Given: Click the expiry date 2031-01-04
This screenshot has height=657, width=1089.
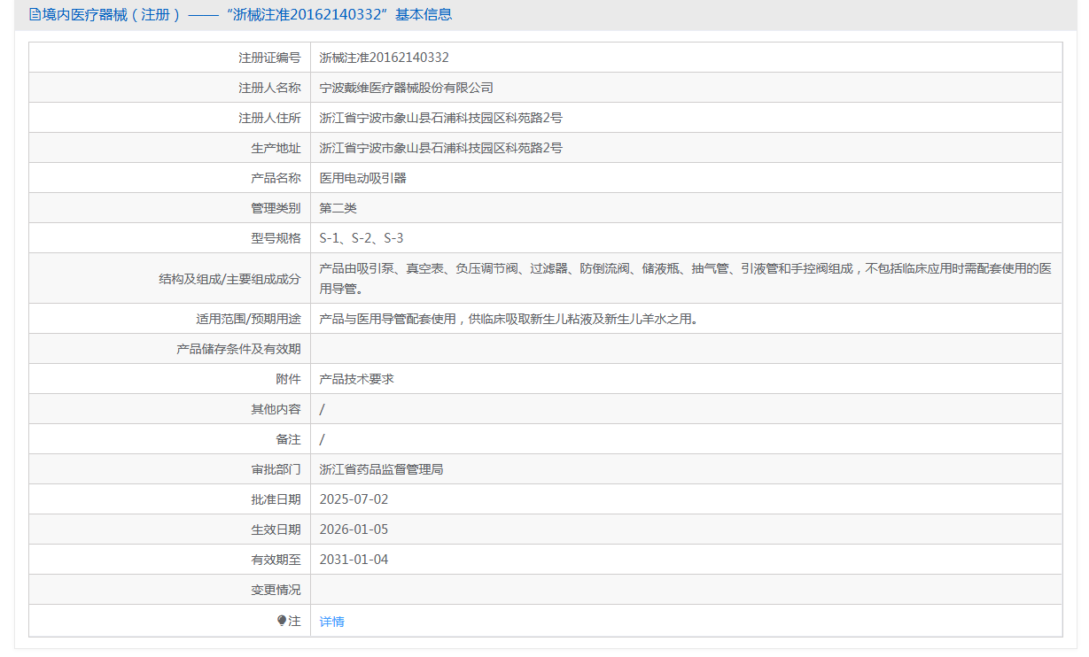Looking at the screenshot, I should tap(354, 560).
